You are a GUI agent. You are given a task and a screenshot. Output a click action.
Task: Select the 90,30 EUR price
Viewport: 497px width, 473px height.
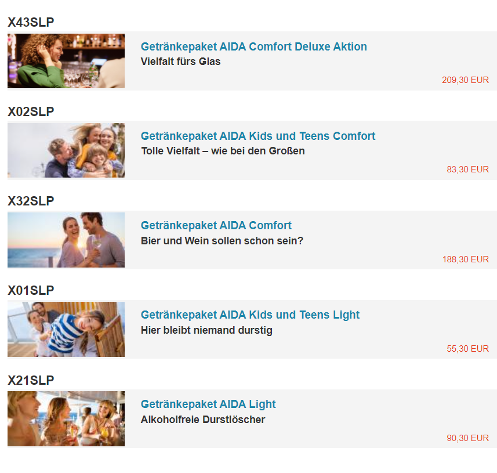[467, 438]
